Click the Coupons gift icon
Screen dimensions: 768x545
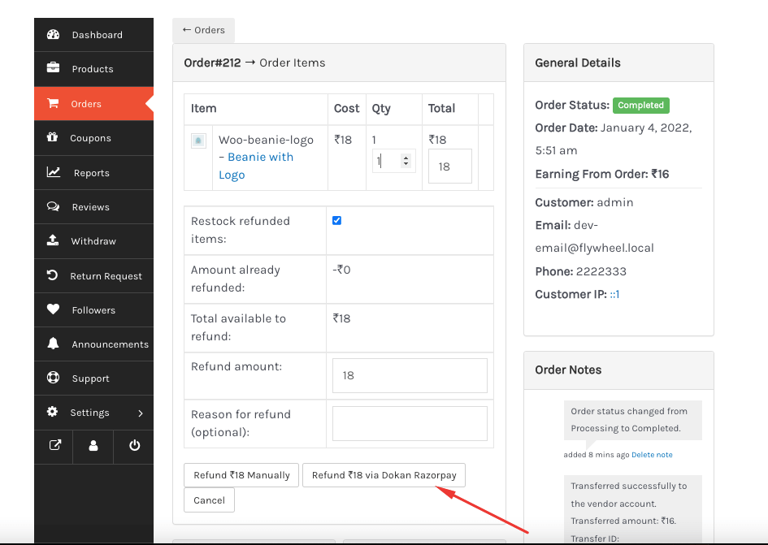(53, 138)
